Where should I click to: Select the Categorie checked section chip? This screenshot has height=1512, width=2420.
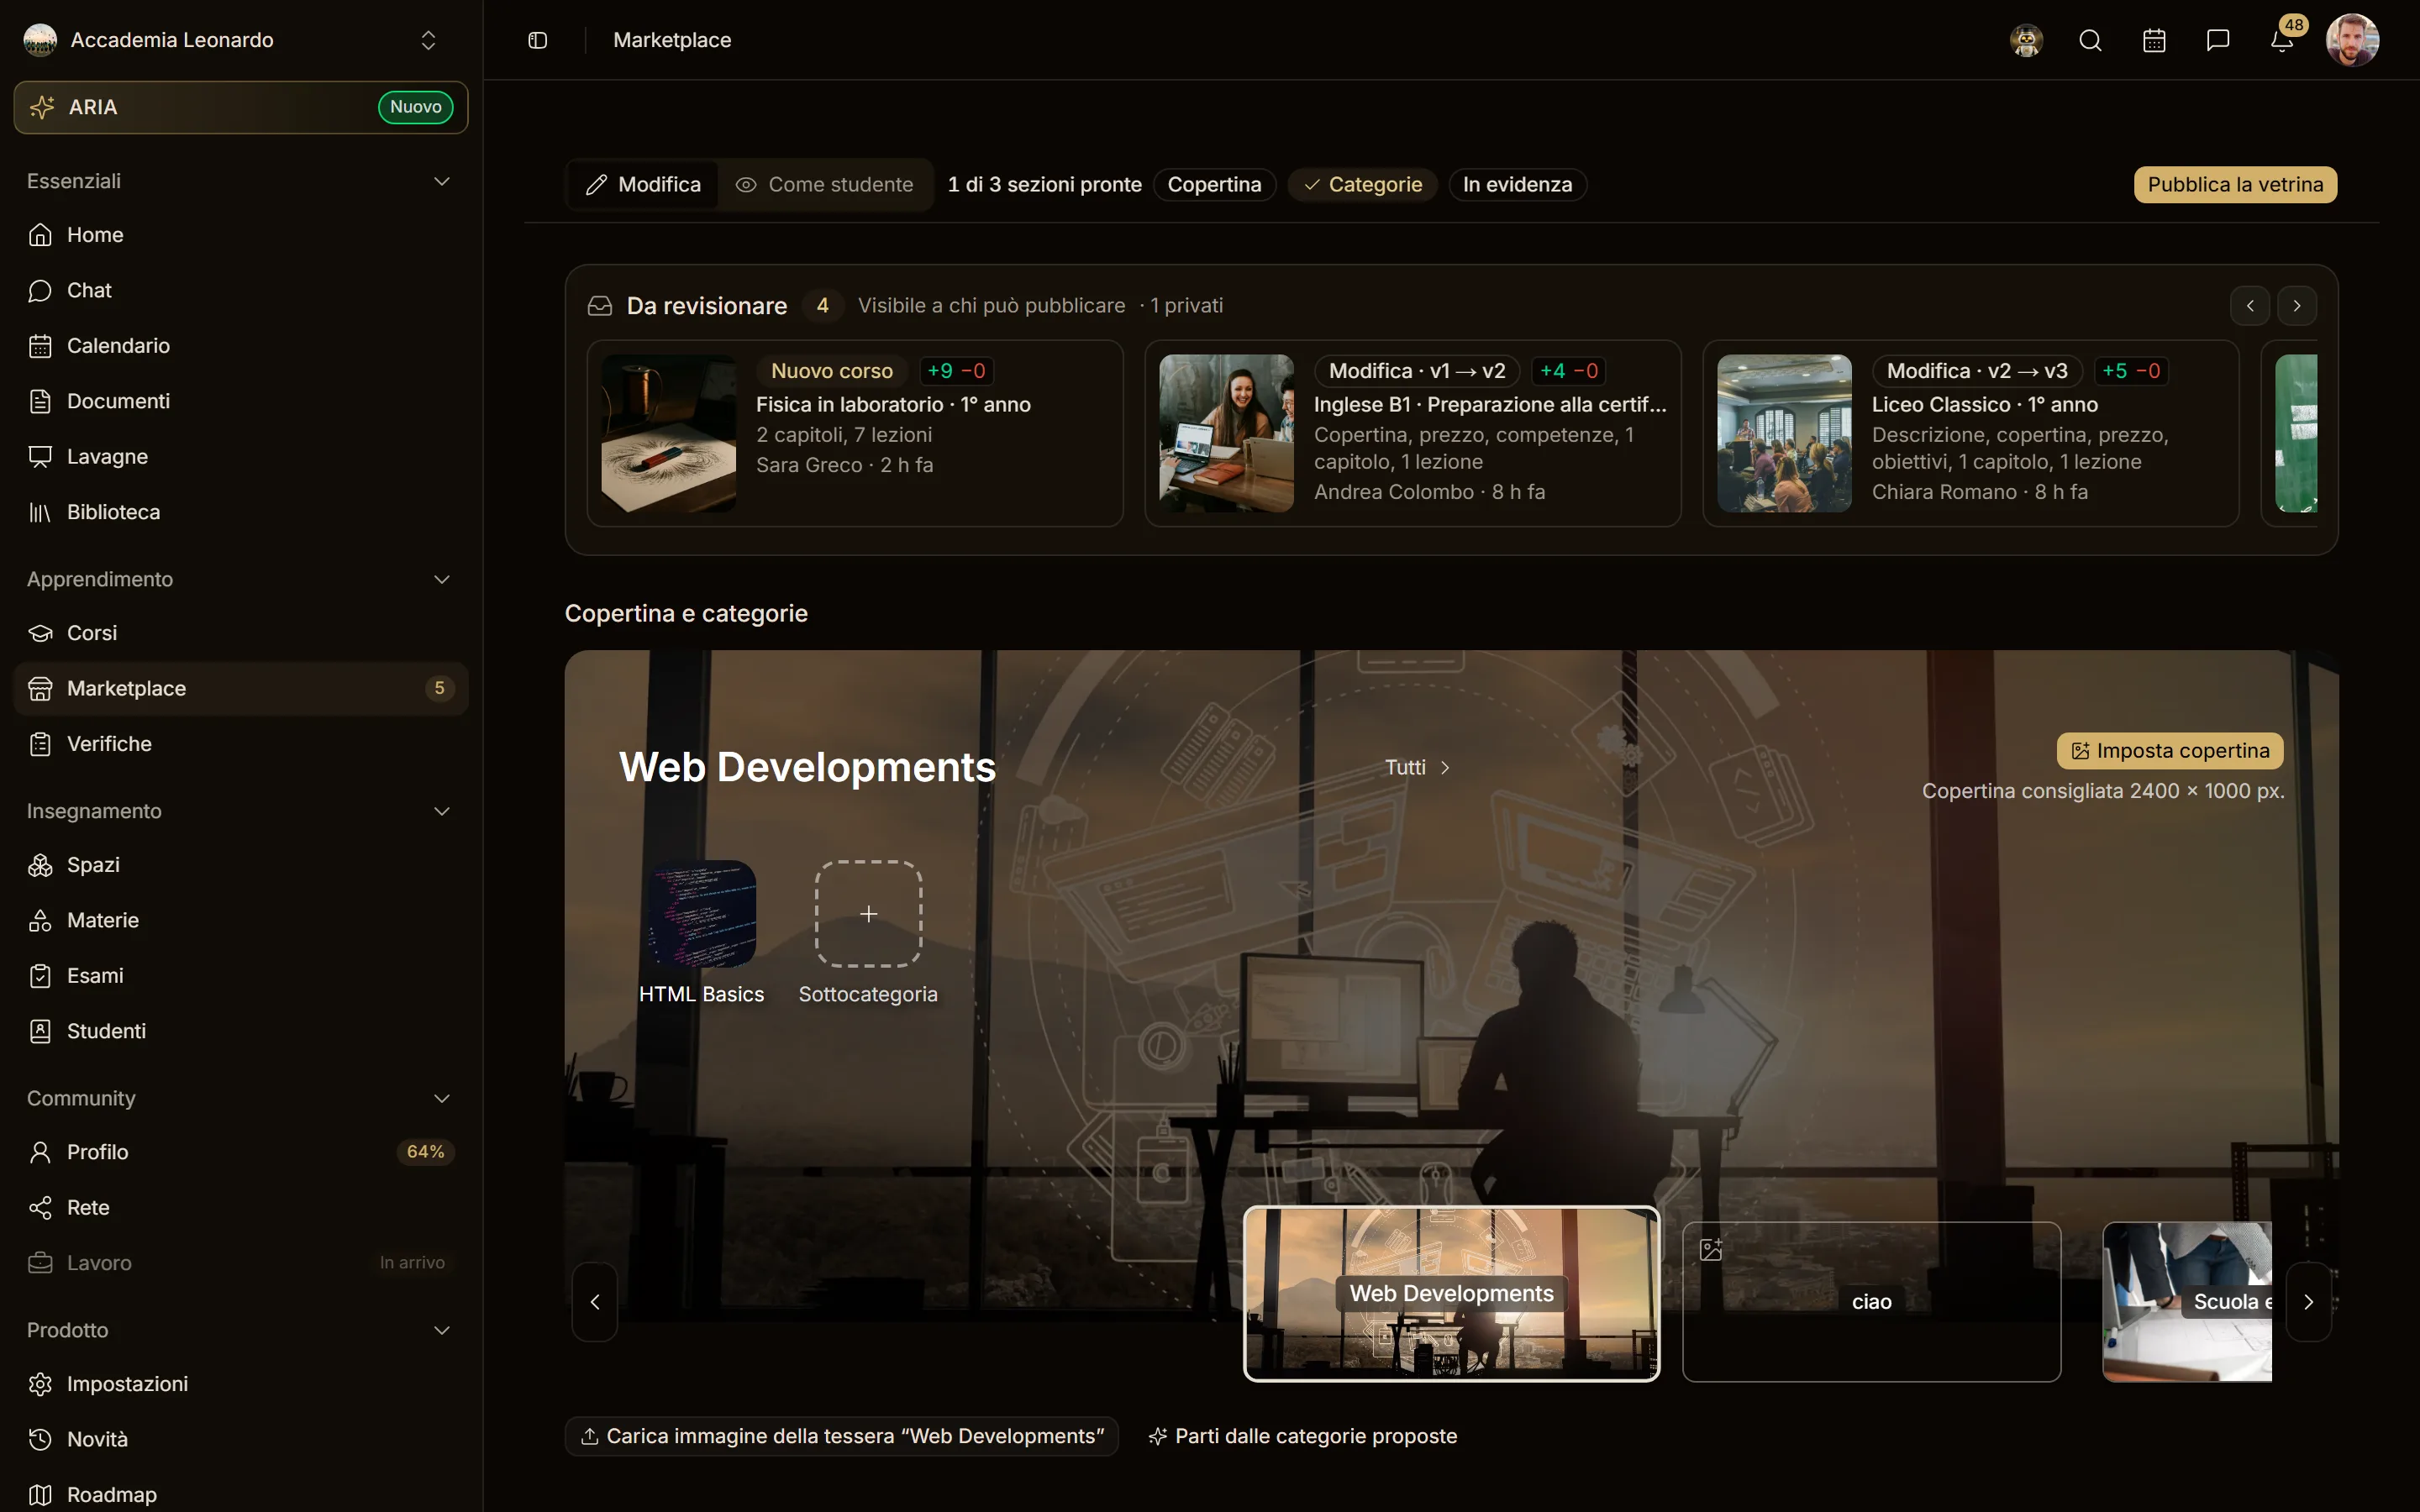tap(1362, 185)
